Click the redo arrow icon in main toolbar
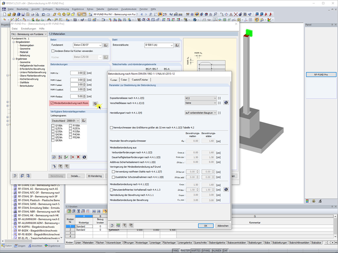Image resolution: width=338 pixels, height=253 pixels. pyautogui.click(x=48, y=14)
